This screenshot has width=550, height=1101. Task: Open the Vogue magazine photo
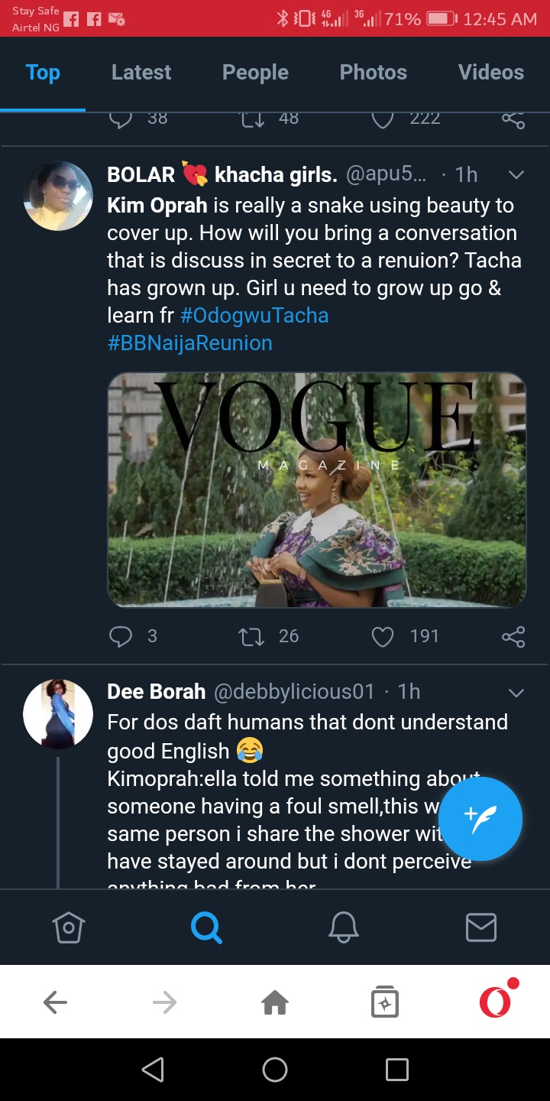tap(317, 489)
